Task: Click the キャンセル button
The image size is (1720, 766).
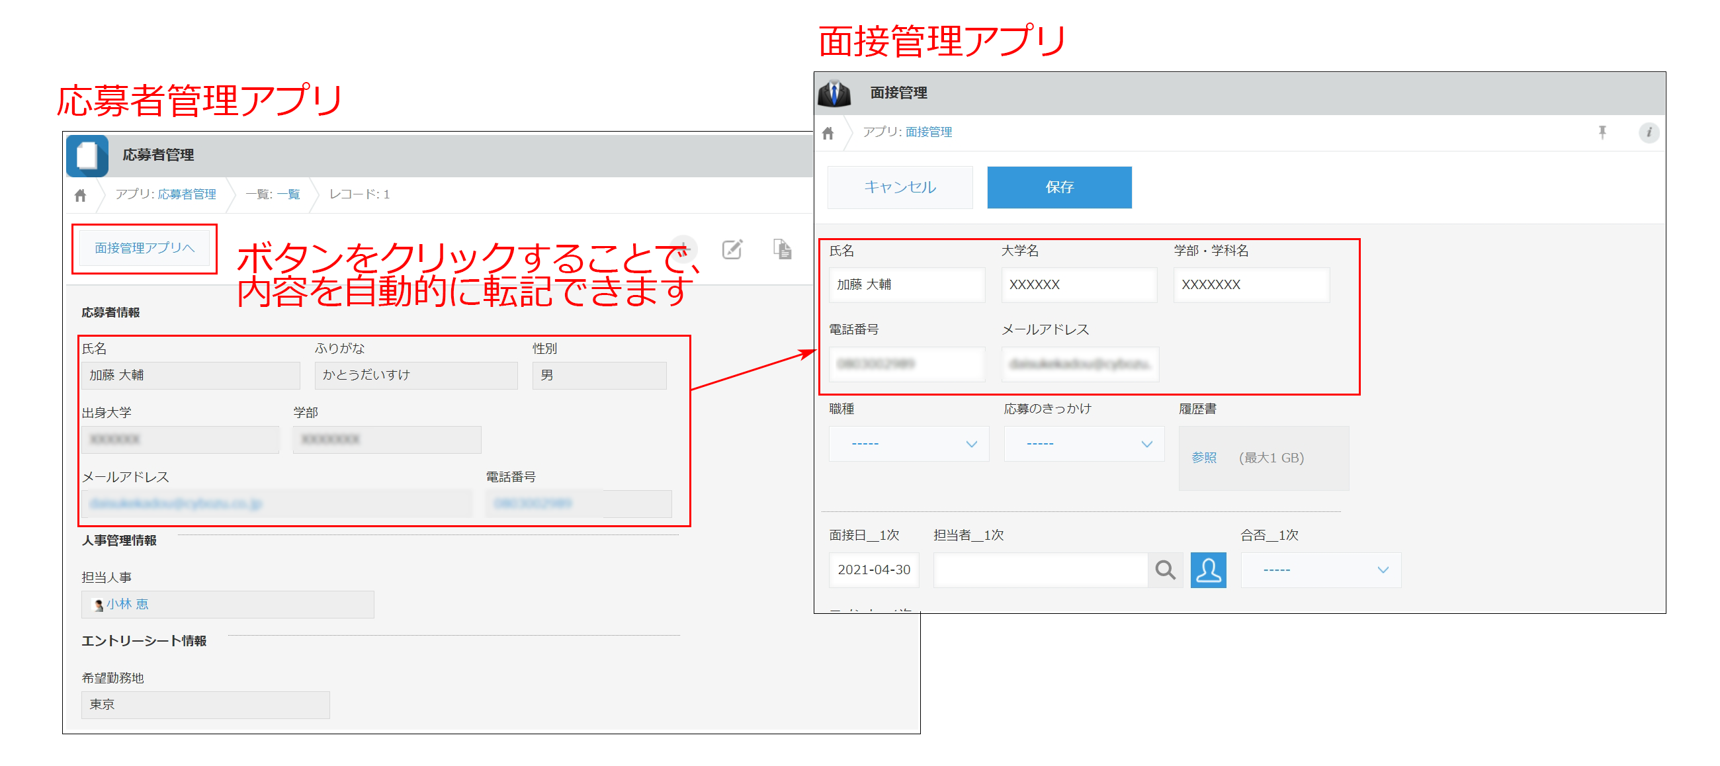Action: click(900, 187)
